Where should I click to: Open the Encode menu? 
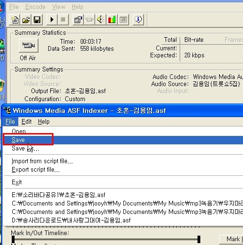[x=35, y=7]
